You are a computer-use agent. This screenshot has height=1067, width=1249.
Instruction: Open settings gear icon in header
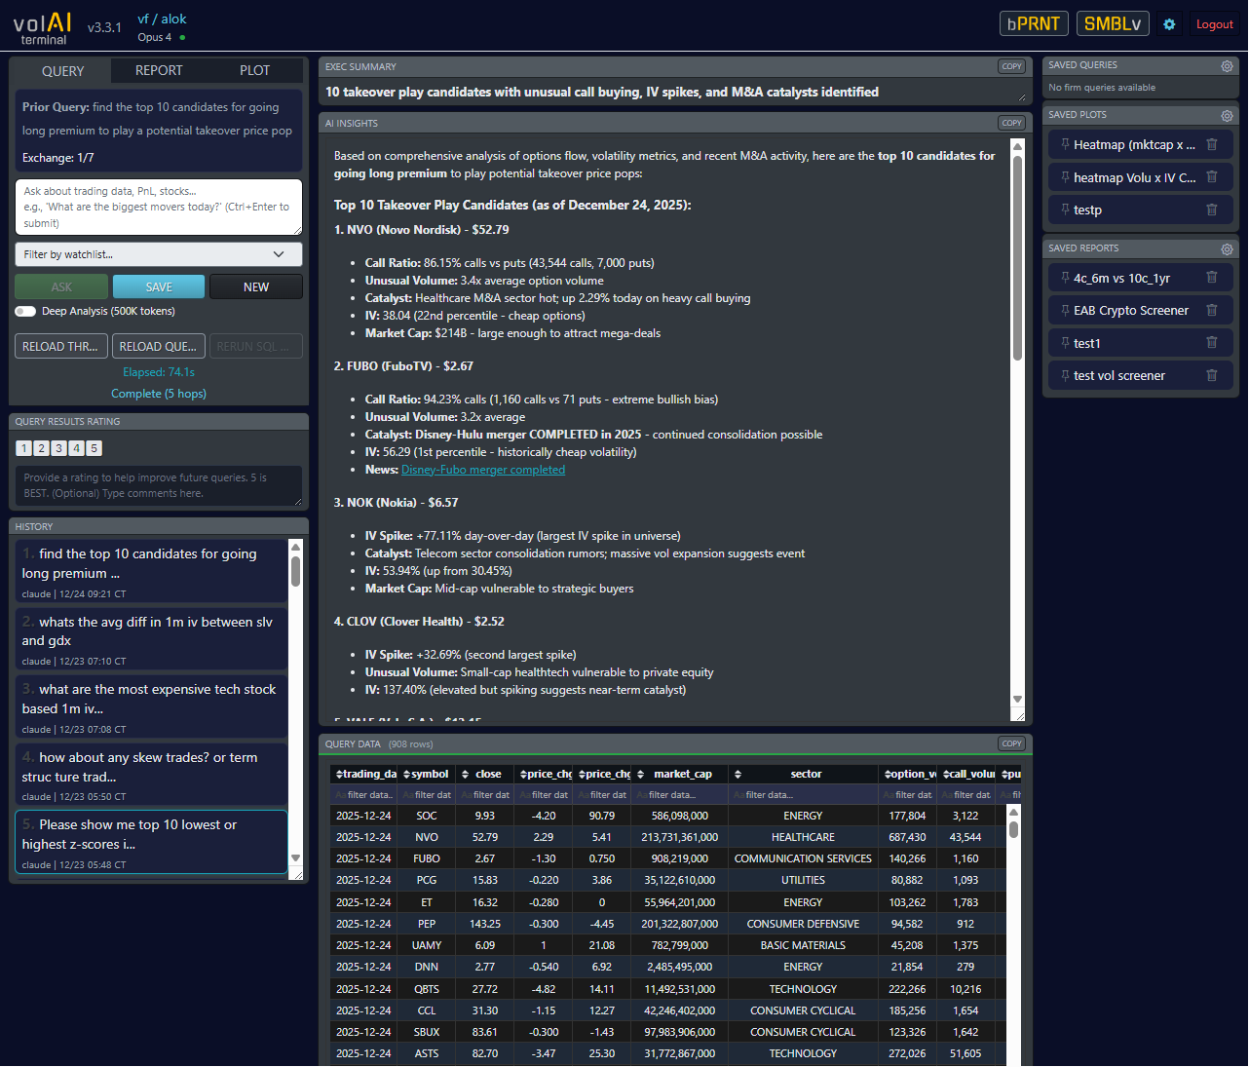pyautogui.click(x=1169, y=24)
